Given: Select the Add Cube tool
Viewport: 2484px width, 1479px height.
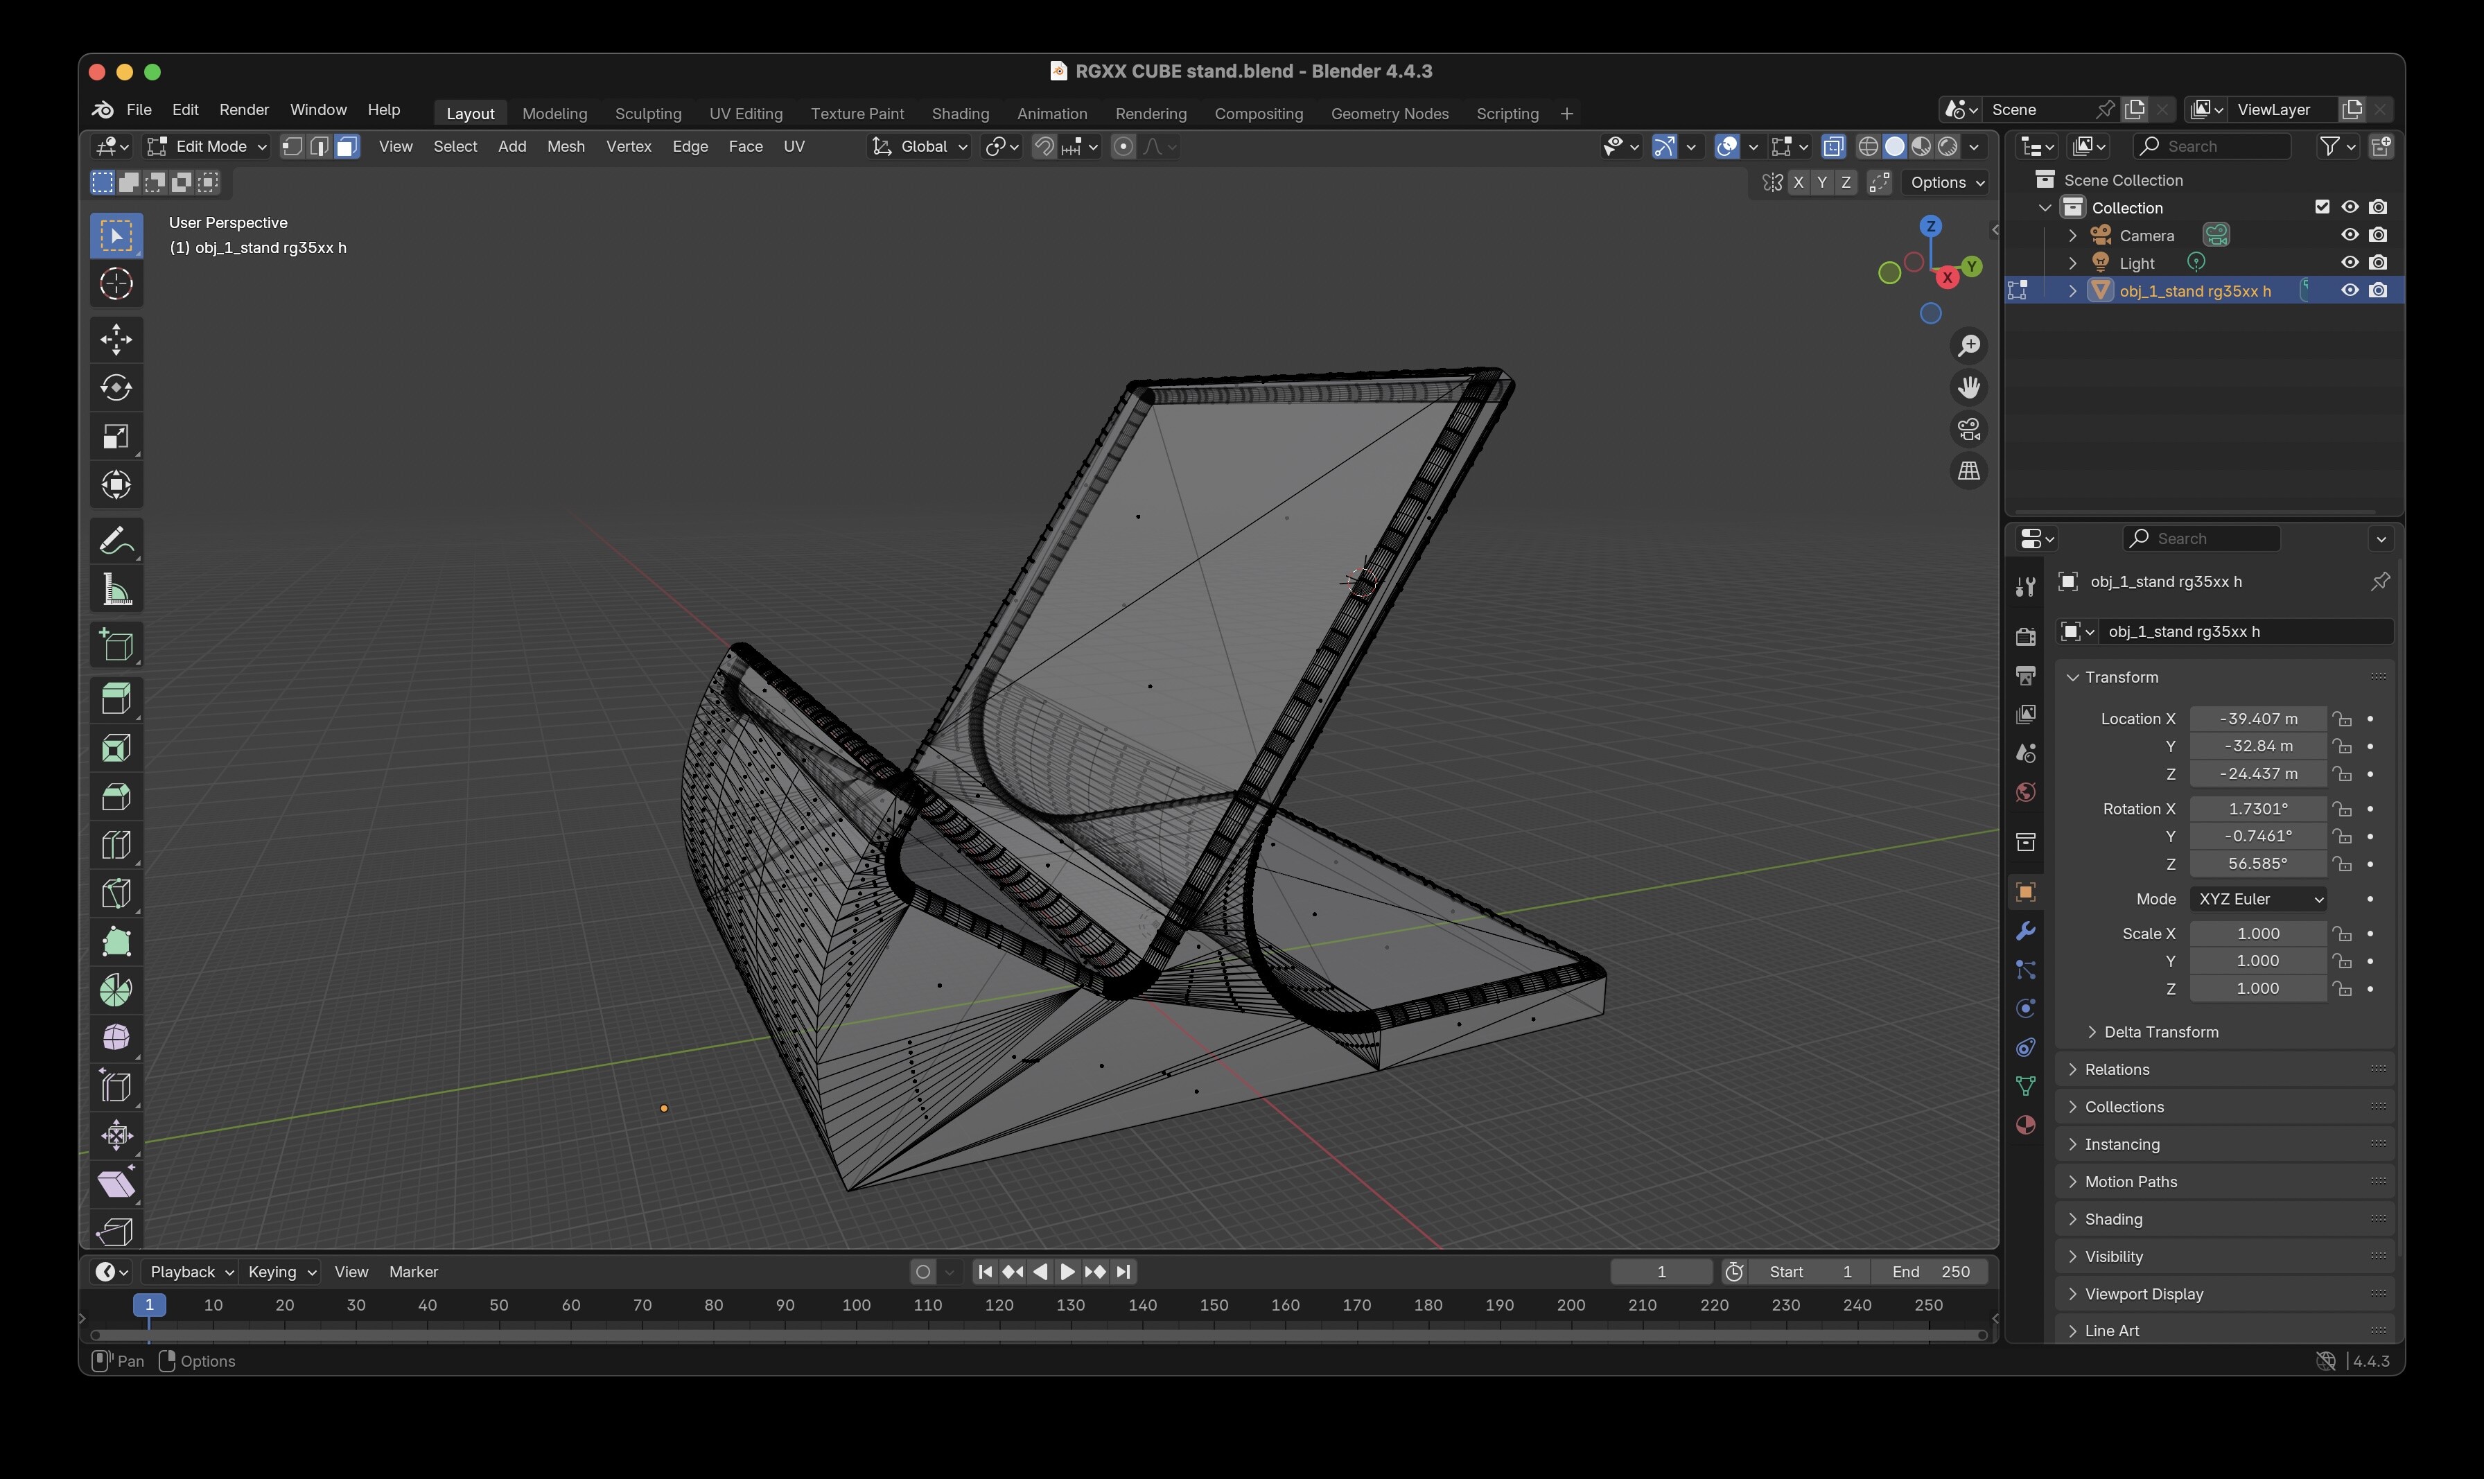Looking at the screenshot, I should (x=116, y=644).
